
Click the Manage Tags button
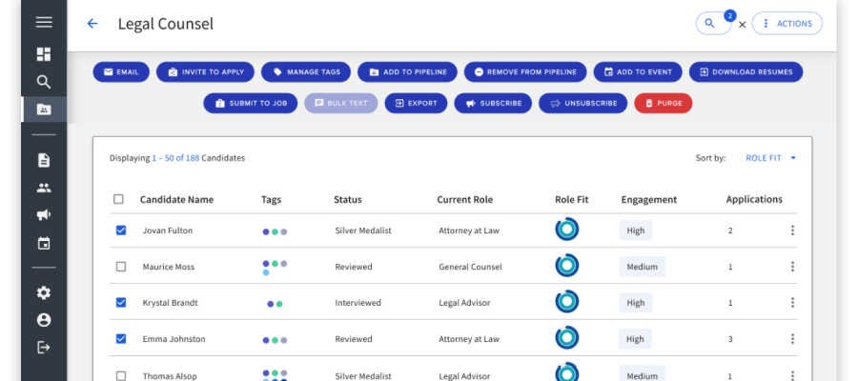[x=306, y=72]
